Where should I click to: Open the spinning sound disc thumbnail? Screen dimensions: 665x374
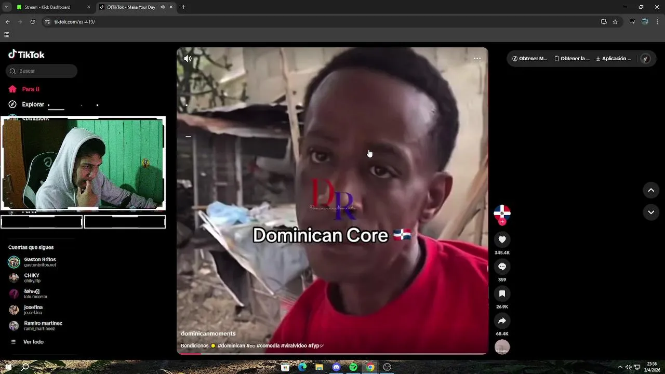click(502, 348)
